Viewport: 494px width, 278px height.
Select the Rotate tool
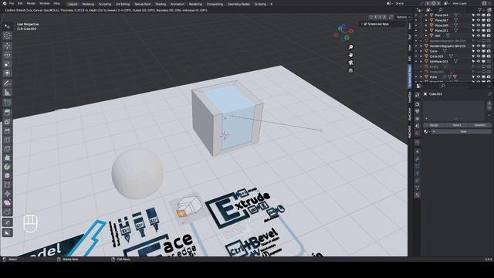click(x=7, y=55)
